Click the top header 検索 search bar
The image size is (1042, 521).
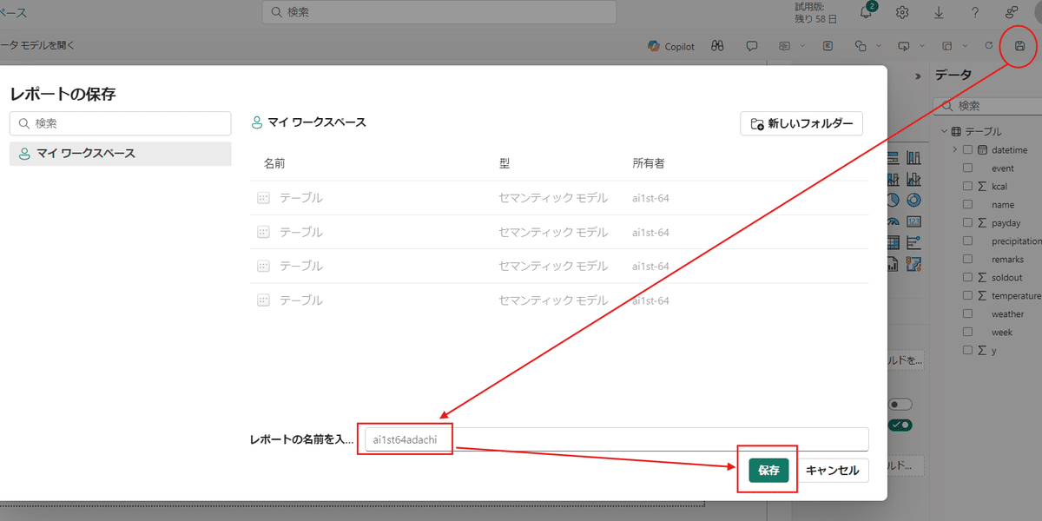coord(439,12)
